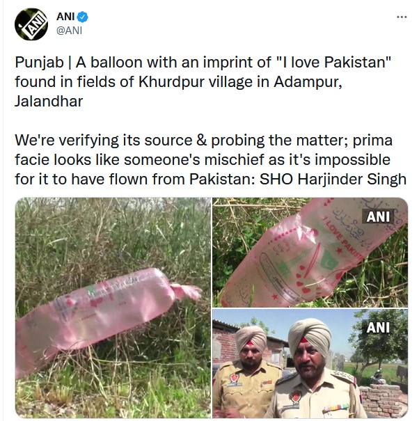The width and height of the screenshot is (419, 421).
Task: Open the pink balloon in grass photo
Action: (113, 308)
